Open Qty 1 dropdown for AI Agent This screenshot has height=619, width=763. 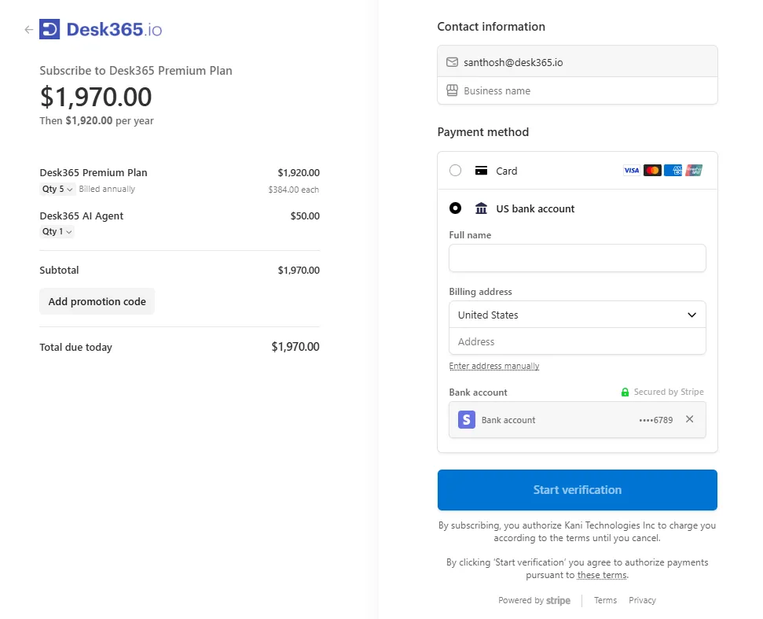pos(57,232)
